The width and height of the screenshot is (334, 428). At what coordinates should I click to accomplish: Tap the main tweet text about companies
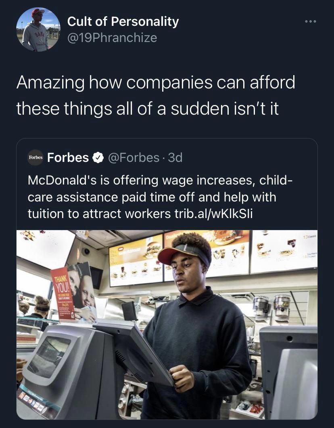tap(156, 96)
